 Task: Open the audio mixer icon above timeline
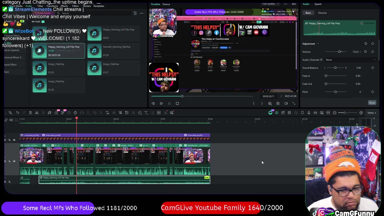pos(315,113)
